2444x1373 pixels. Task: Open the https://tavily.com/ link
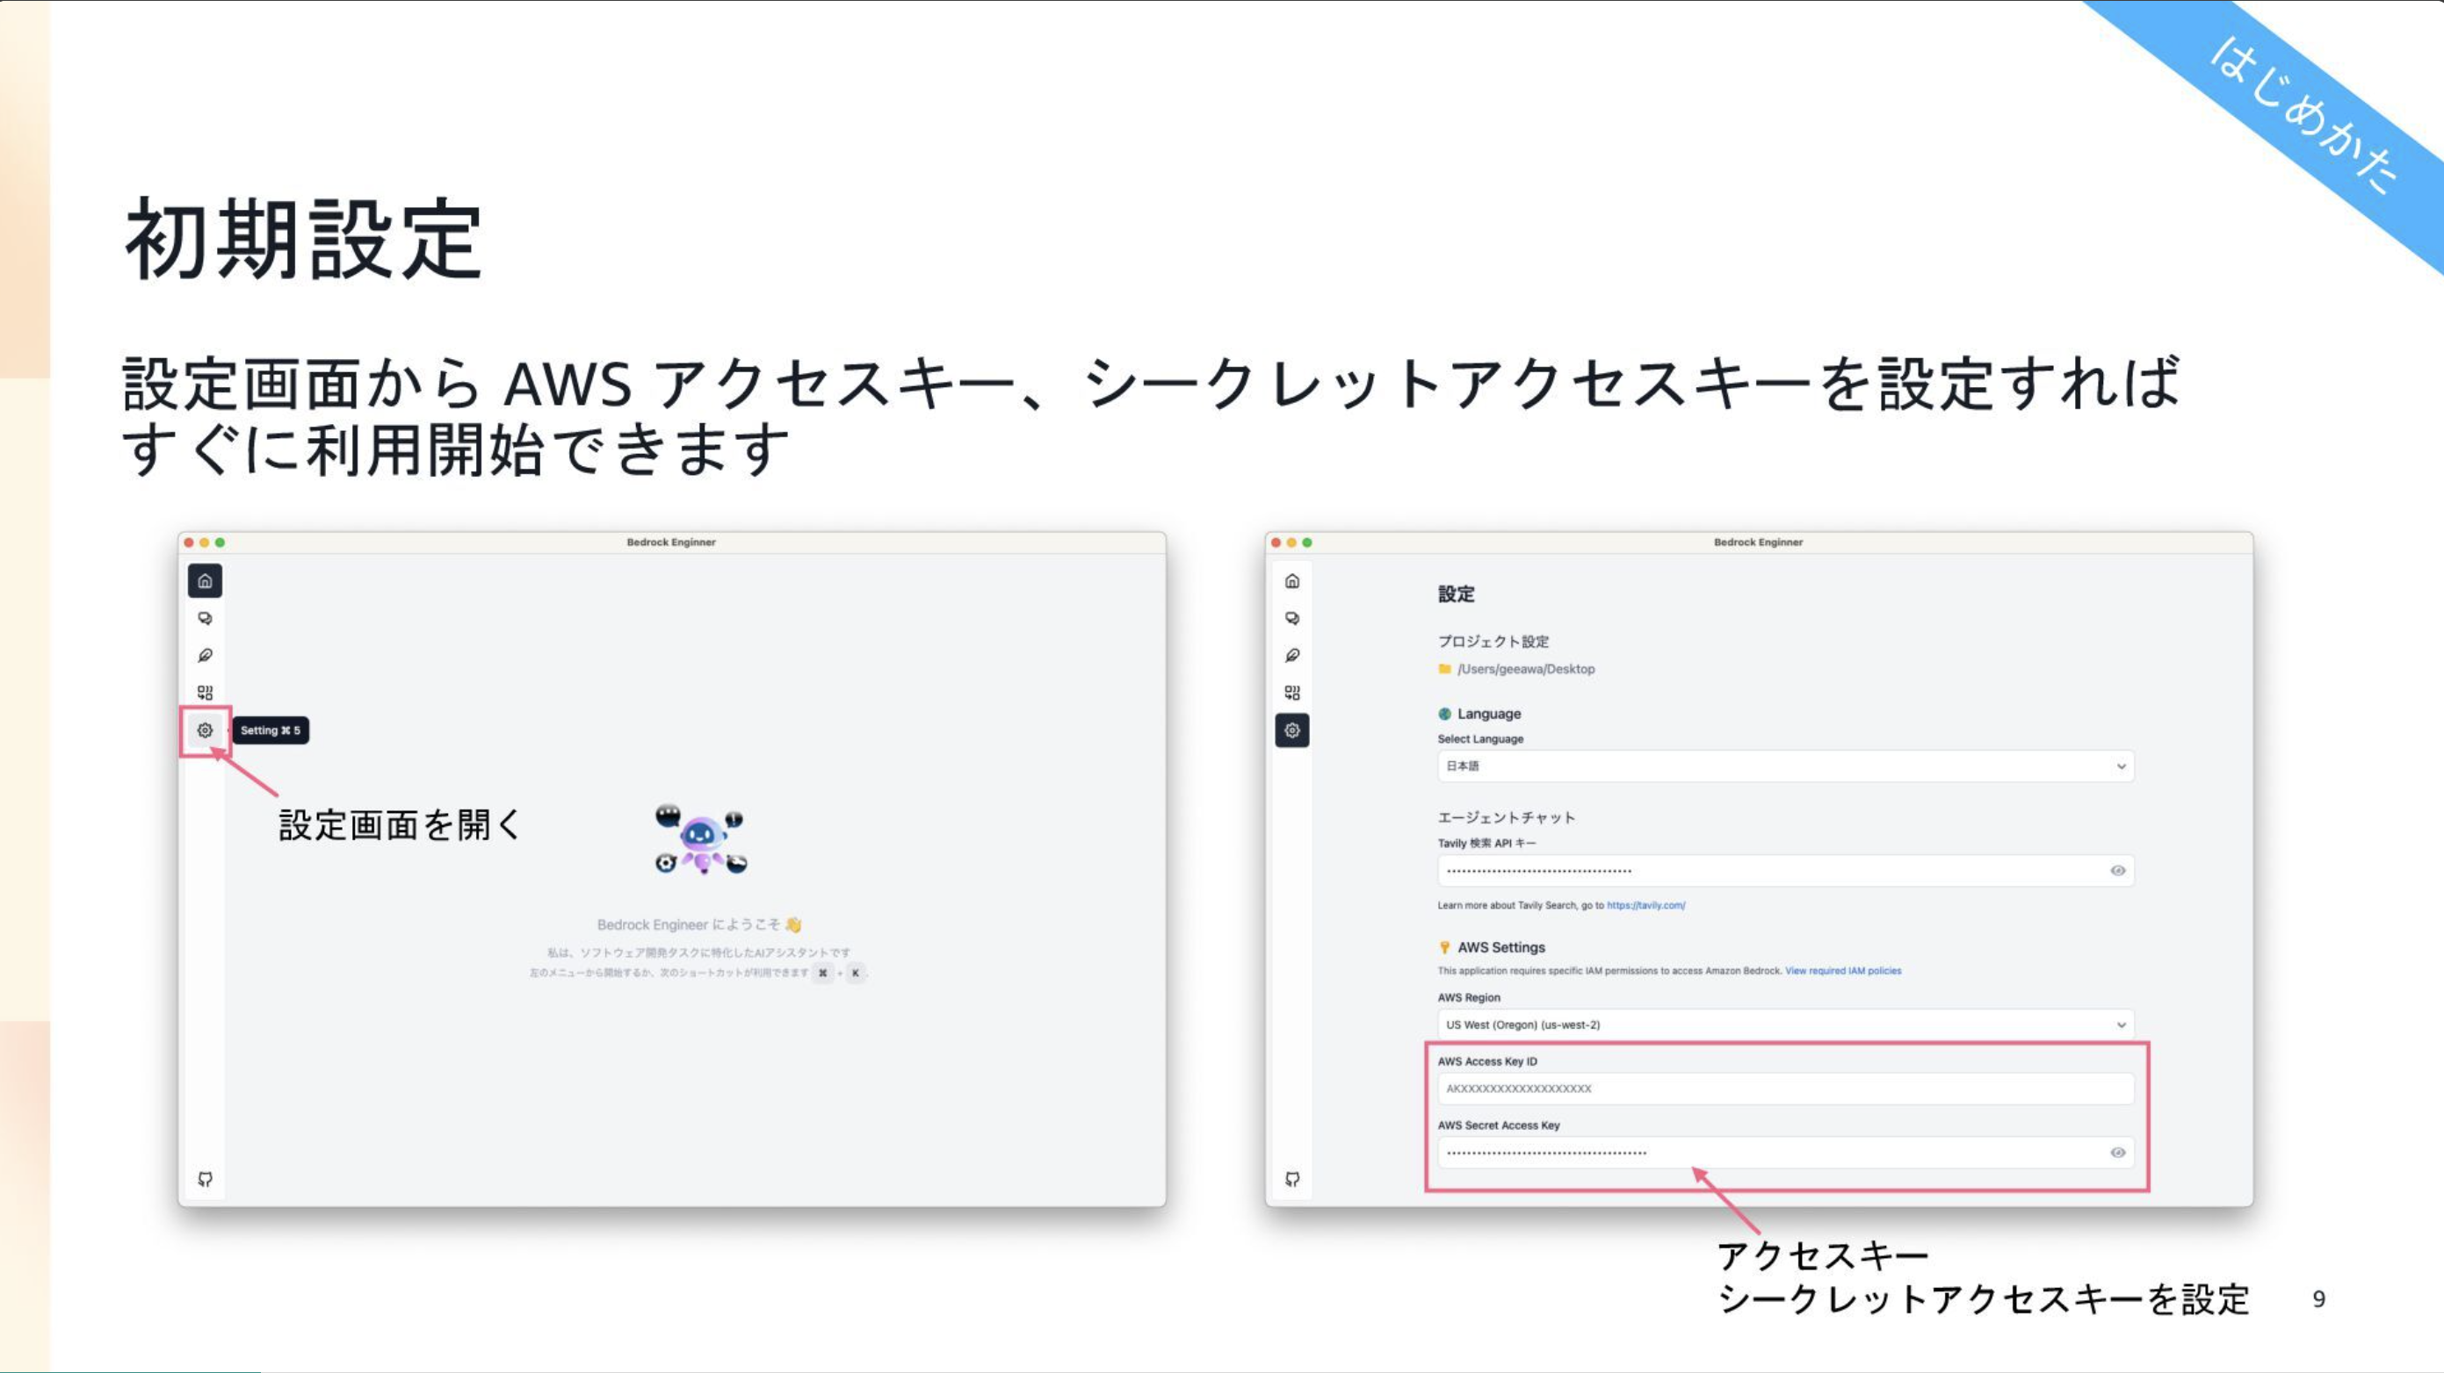(1646, 906)
